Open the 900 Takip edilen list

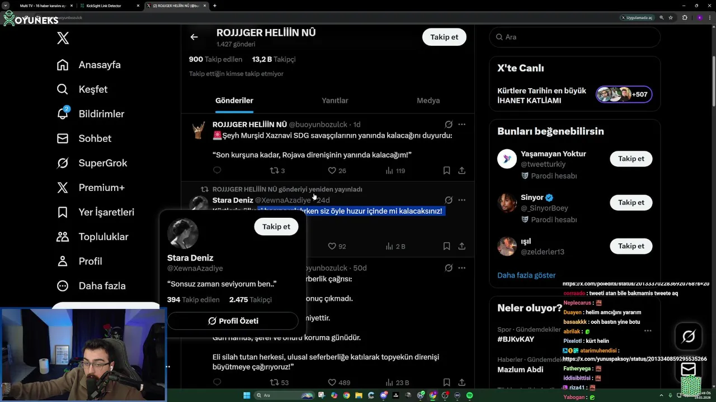pos(215,59)
